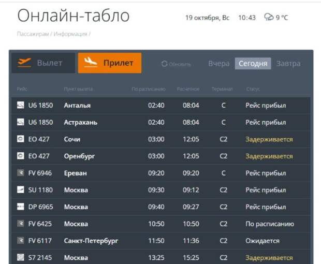Click the S7 airline icon for S7 2145
The height and width of the screenshot is (264, 321).
[x=21, y=257]
